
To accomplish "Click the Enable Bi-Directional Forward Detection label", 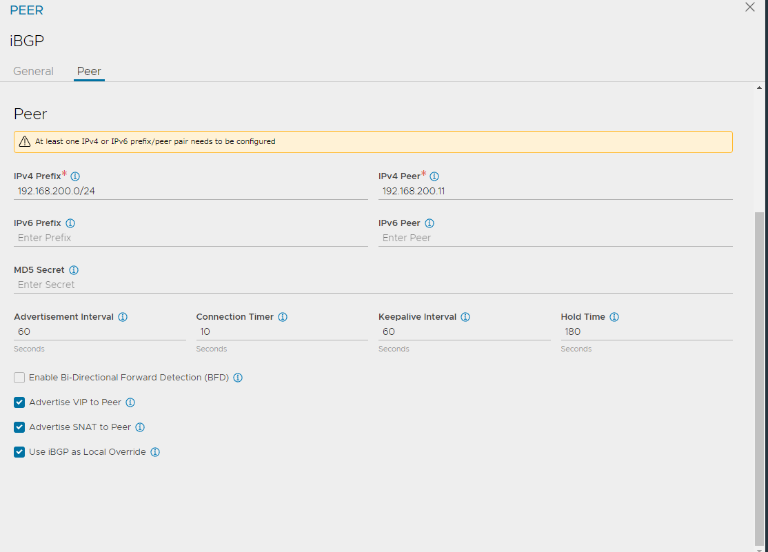I will point(129,378).
